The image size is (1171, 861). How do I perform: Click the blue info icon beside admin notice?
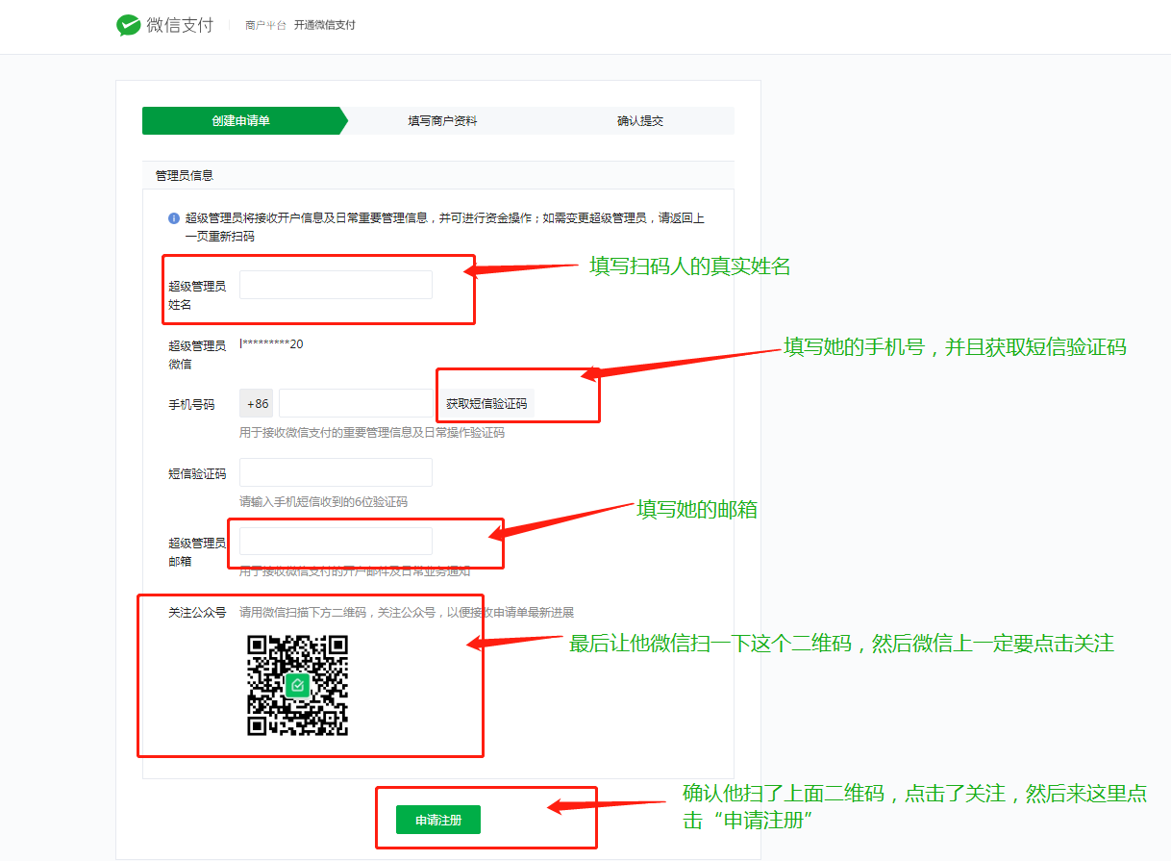pos(174,218)
